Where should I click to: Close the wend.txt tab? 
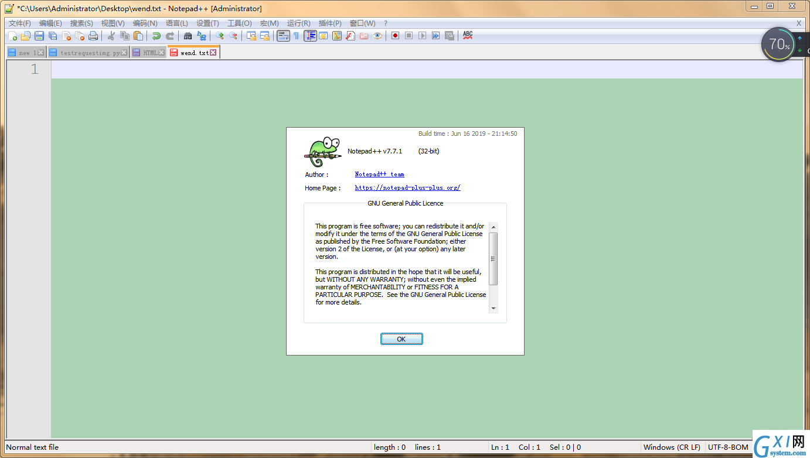click(x=213, y=53)
